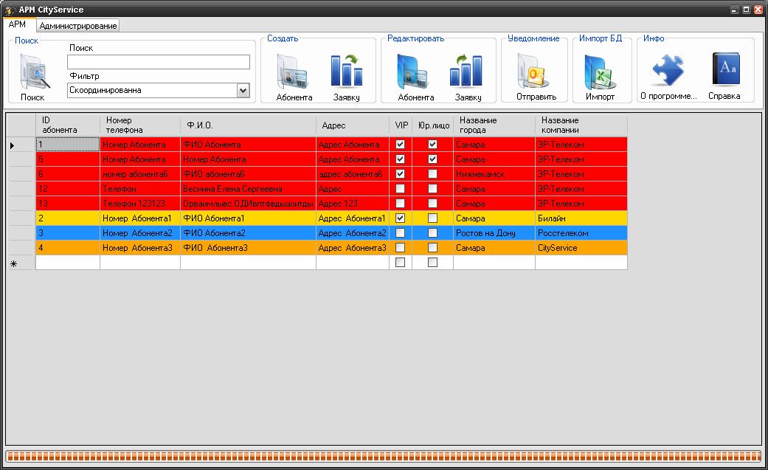Select company cell Росстелеком

click(581, 233)
